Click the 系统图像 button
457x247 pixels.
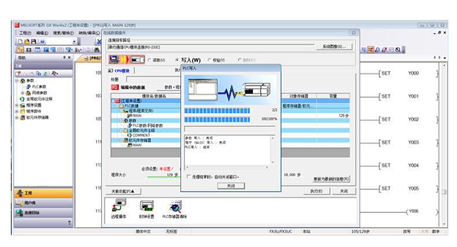pyautogui.click(x=334, y=47)
